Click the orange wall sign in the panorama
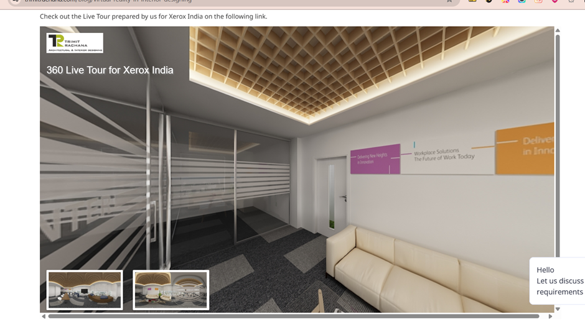The image size is (585, 327). (524, 151)
